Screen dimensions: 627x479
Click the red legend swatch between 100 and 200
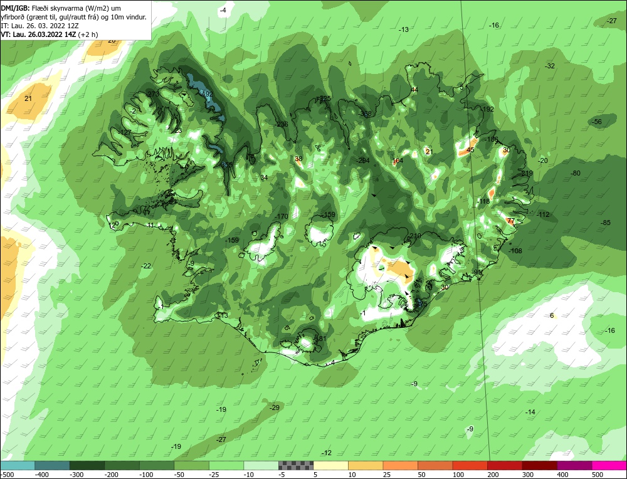tap(470, 466)
